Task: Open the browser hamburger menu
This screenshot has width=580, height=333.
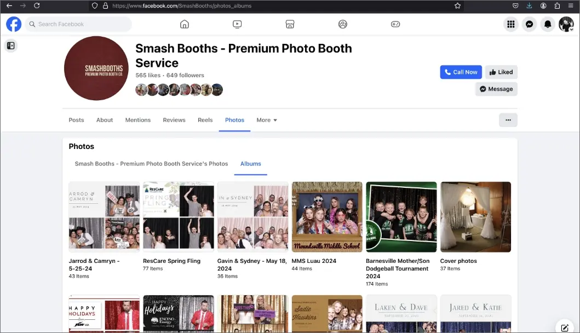Action: tap(571, 5)
